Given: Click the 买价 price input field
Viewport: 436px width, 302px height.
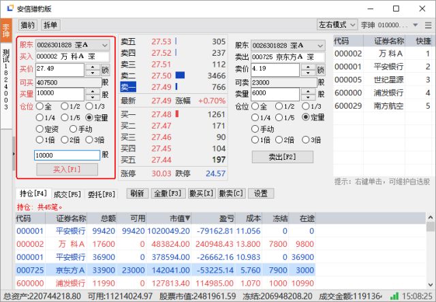Looking at the screenshot, I should click(60, 69).
